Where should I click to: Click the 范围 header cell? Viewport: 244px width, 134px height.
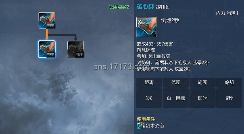point(176,83)
